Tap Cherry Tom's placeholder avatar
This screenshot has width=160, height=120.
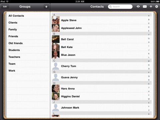tap(56, 66)
